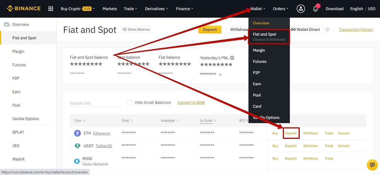Click Trade in the ROSE row
This screenshot has height=175, width=380.
(x=329, y=158)
